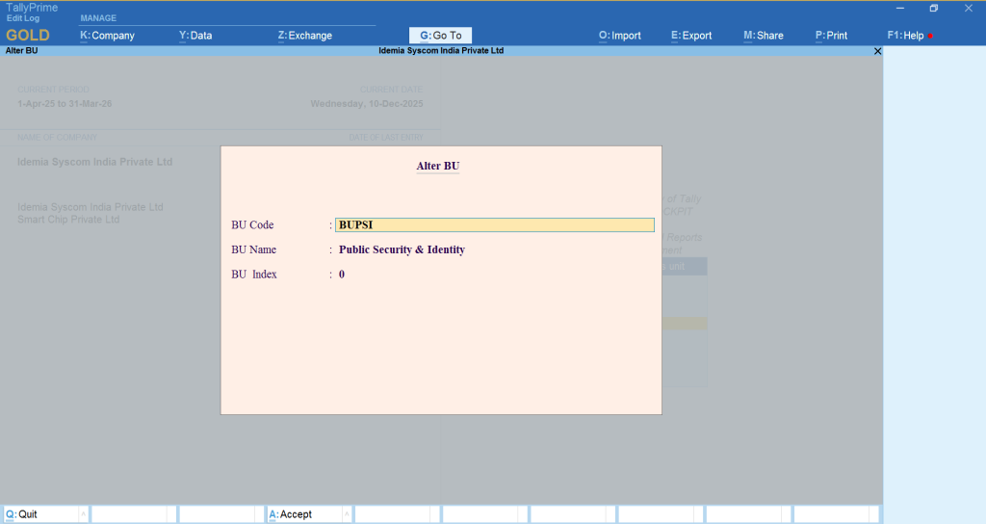The width and height of the screenshot is (986, 524).
Task: Open the Share menu
Action: tap(764, 36)
